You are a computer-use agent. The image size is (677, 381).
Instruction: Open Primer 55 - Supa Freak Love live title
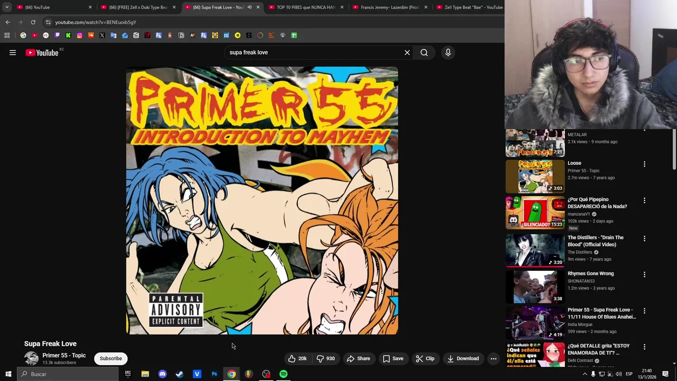point(601,313)
